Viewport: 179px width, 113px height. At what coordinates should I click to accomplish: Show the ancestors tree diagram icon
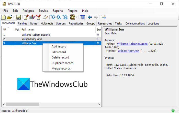pos(53,17)
